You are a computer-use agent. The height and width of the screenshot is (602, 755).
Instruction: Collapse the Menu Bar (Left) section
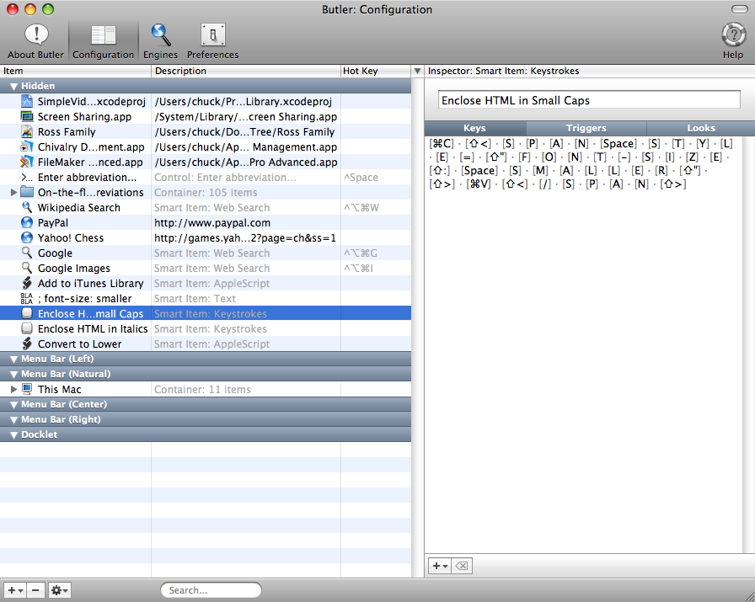tap(13, 360)
